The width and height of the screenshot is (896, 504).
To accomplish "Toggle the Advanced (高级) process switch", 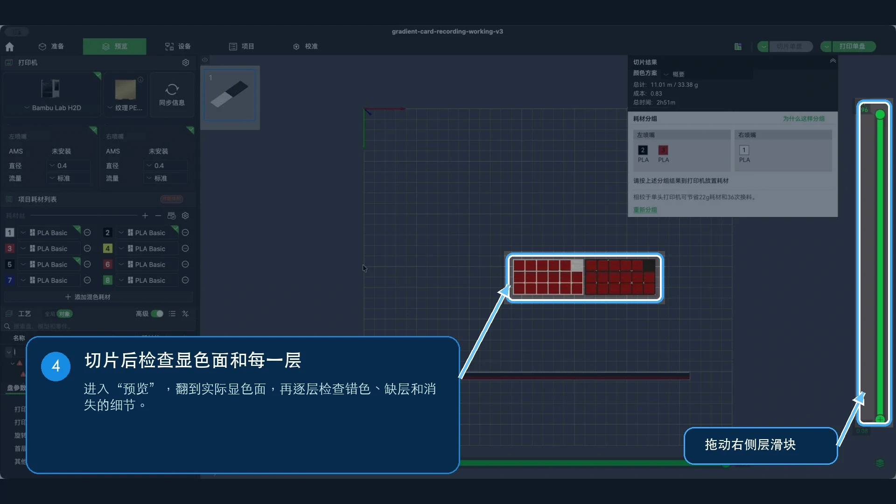I will pyautogui.click(x=157, y=314).
